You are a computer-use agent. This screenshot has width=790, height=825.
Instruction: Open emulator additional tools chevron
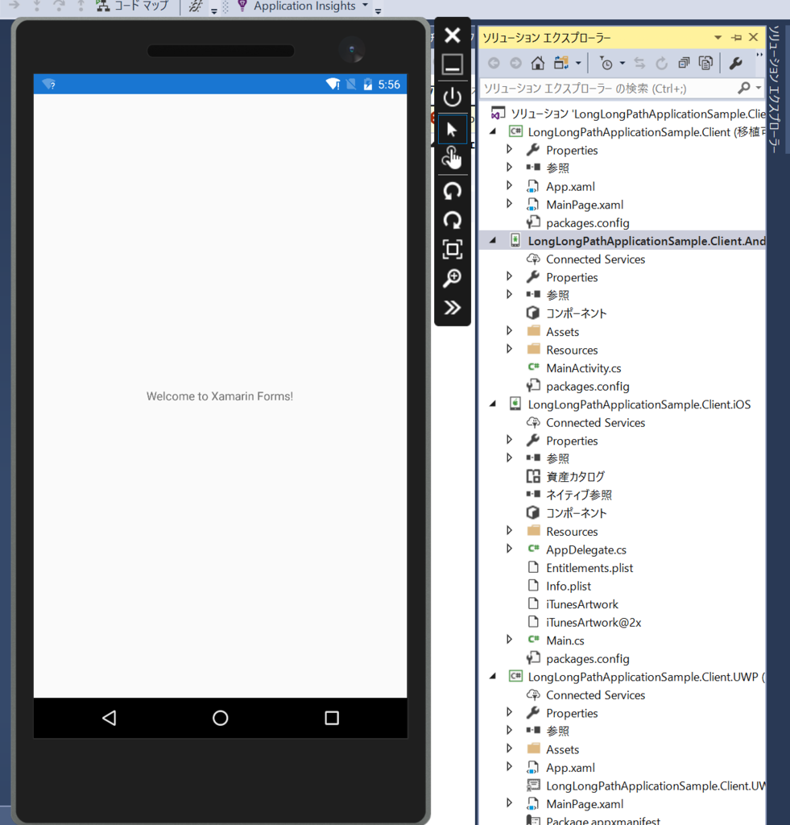click(x=453, y=307)
